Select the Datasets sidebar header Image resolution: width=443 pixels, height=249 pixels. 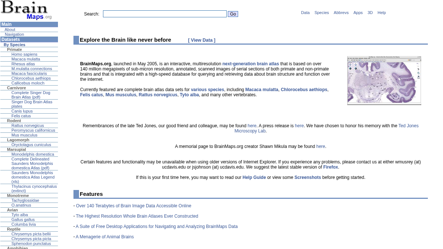point(29,39)
